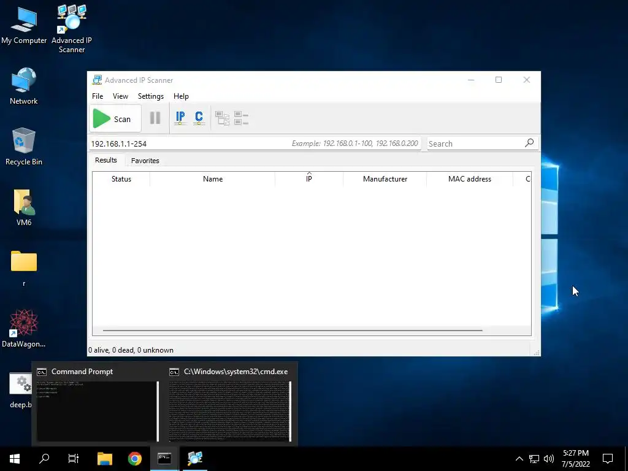Sort by the IP column header
The image size is (628, 471).
tap(309, 179)
